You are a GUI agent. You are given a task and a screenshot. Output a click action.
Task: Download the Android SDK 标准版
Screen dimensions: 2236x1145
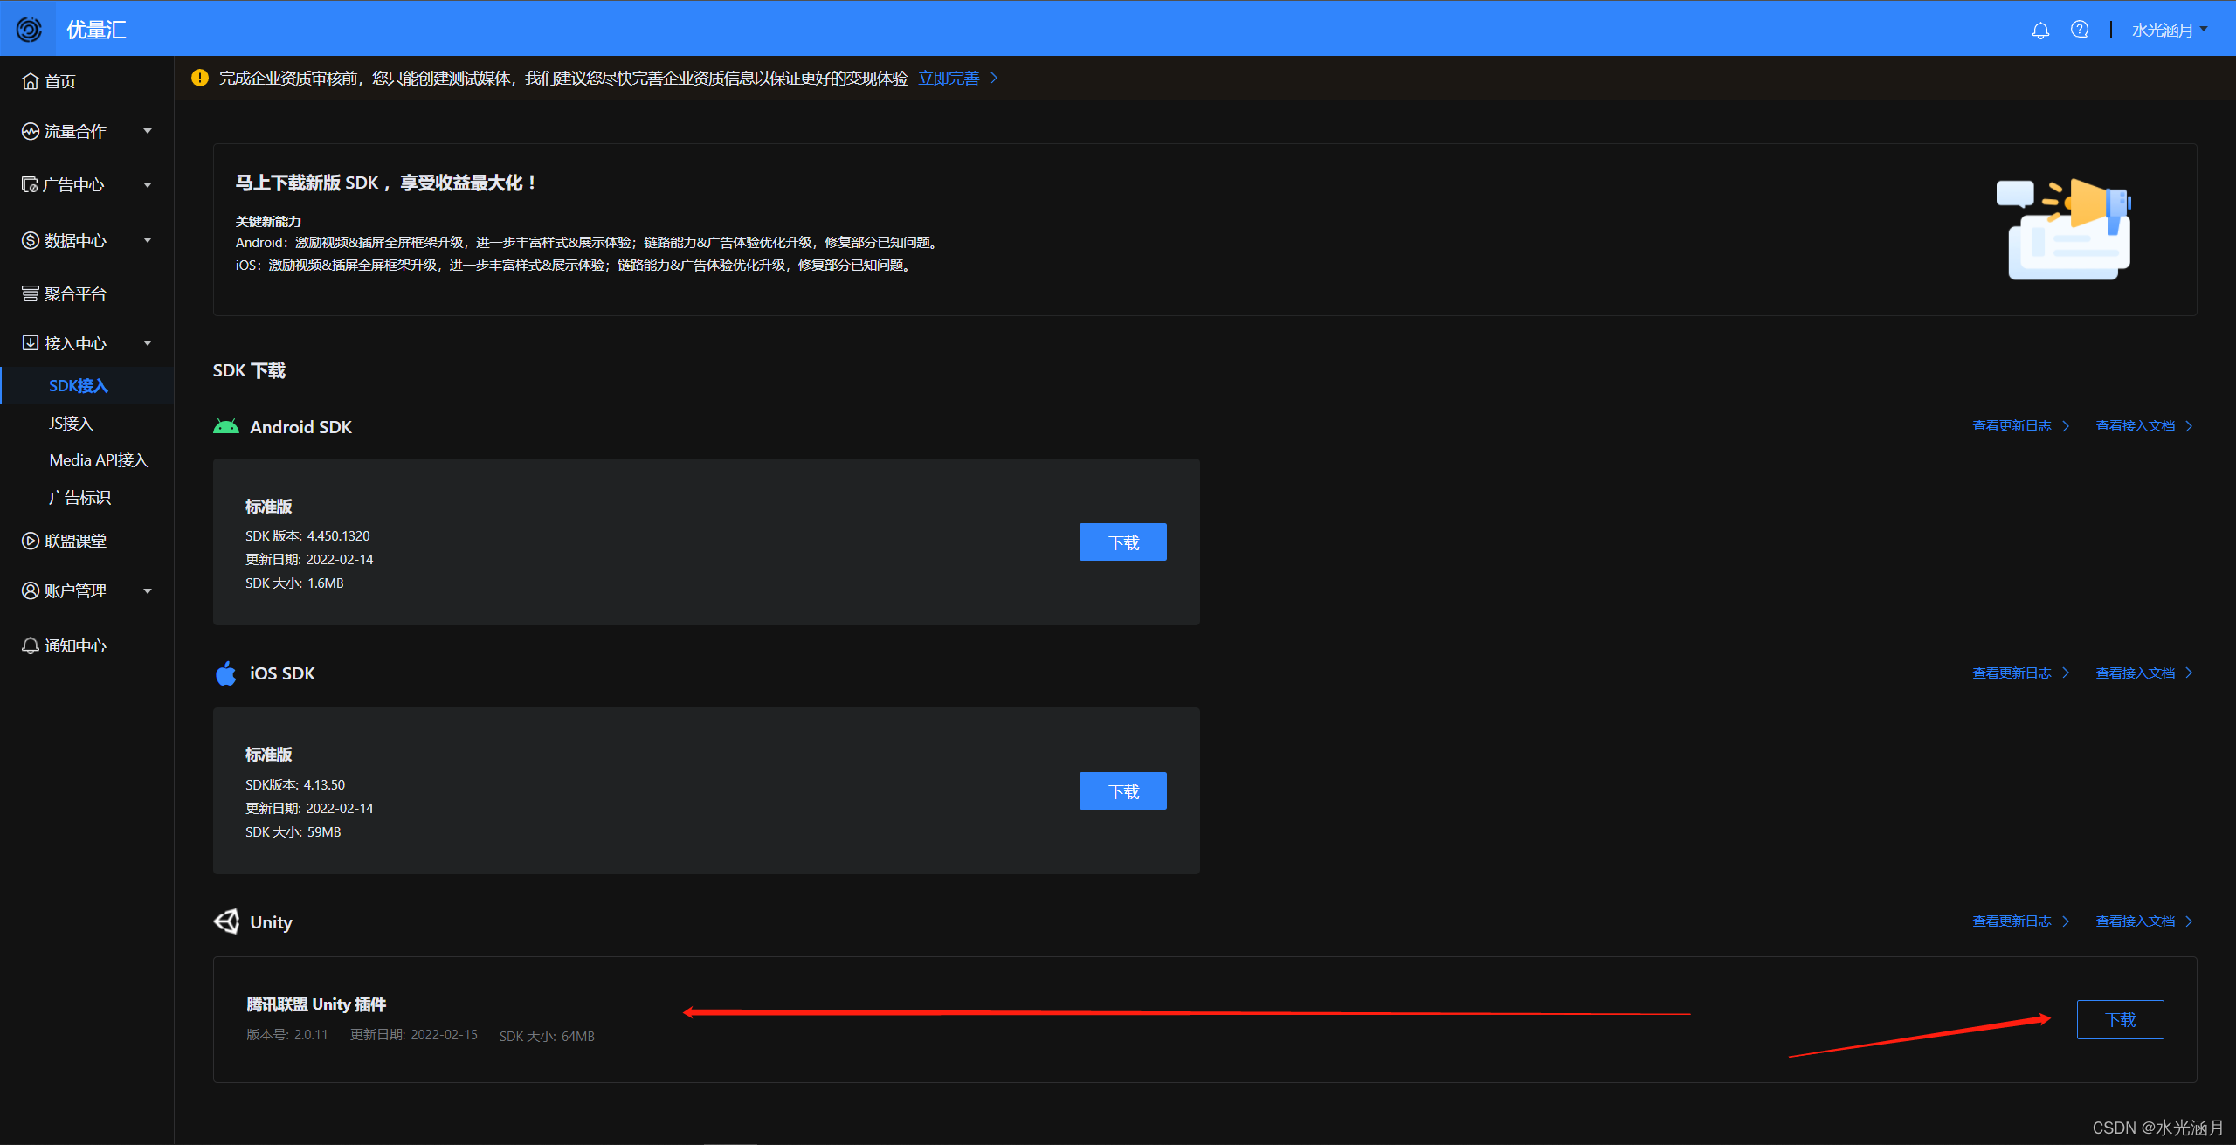(1122, 542)
